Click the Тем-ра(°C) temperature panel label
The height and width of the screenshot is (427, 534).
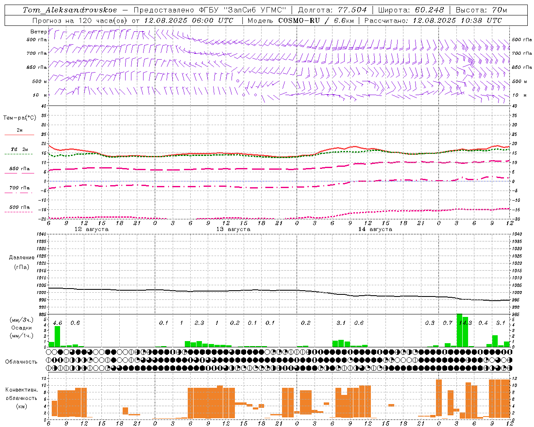click(20, 118)
